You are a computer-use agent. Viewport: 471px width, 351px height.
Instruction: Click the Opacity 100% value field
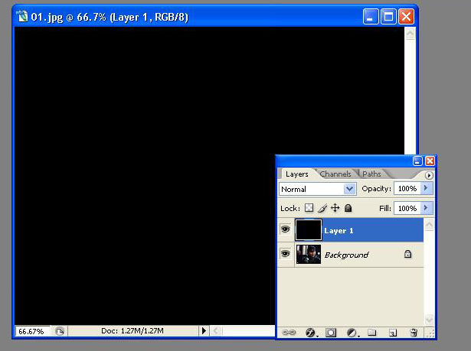pyautogui.click(x=407, y=188)
